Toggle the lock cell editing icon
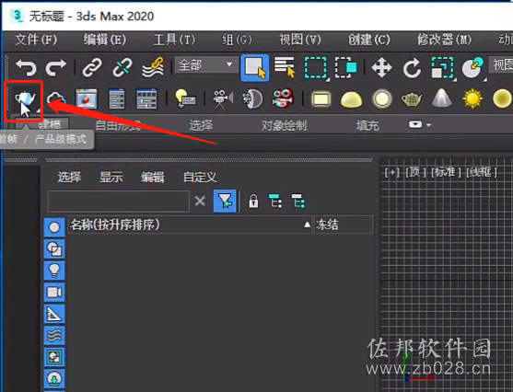 coord(253,202)
